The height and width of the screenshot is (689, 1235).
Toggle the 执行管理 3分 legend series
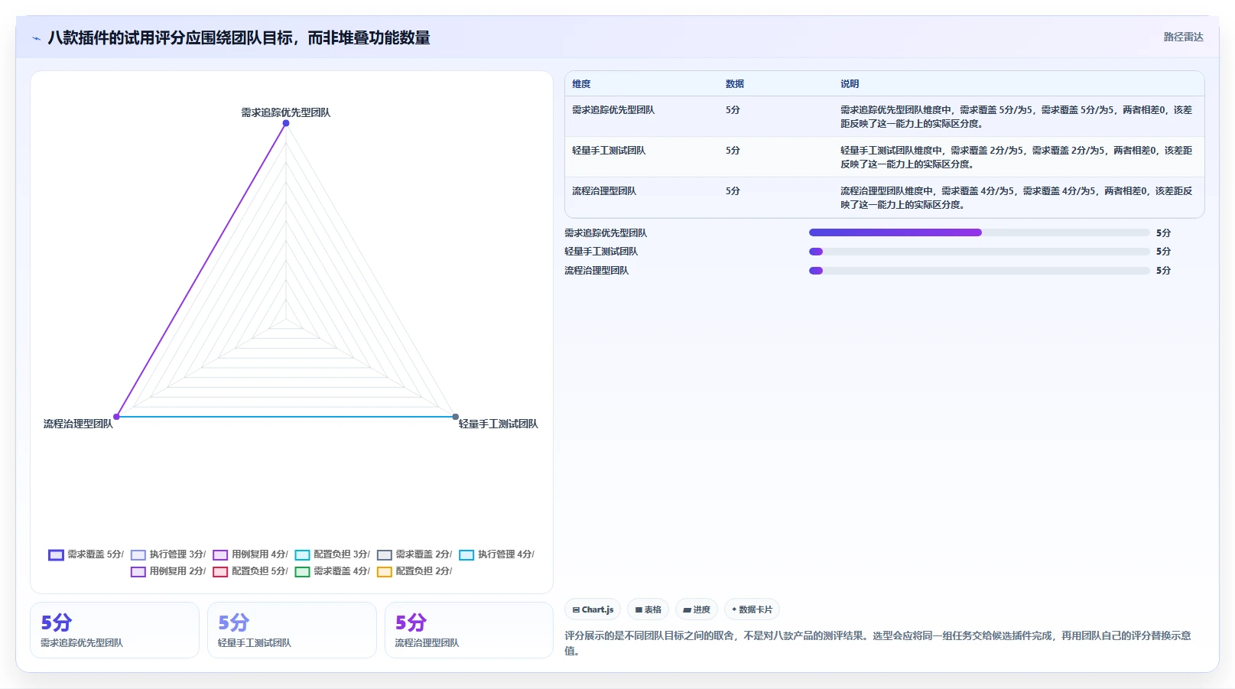click(168, 554)
